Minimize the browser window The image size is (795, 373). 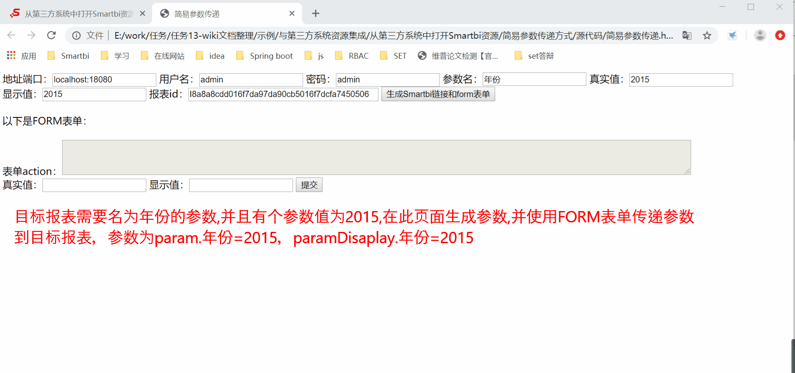(x=722, y=7)
